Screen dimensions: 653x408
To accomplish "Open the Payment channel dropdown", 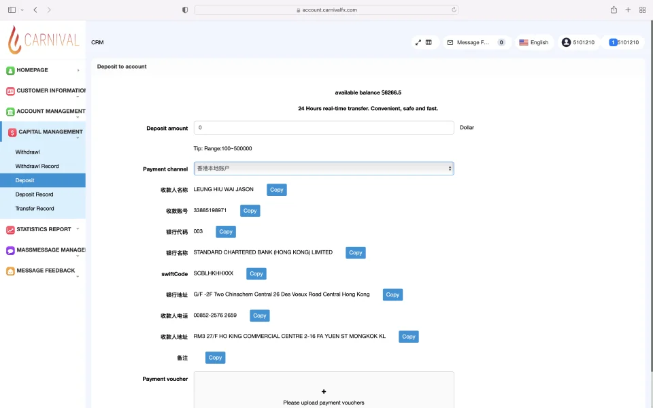I will [x=324, y=168].
